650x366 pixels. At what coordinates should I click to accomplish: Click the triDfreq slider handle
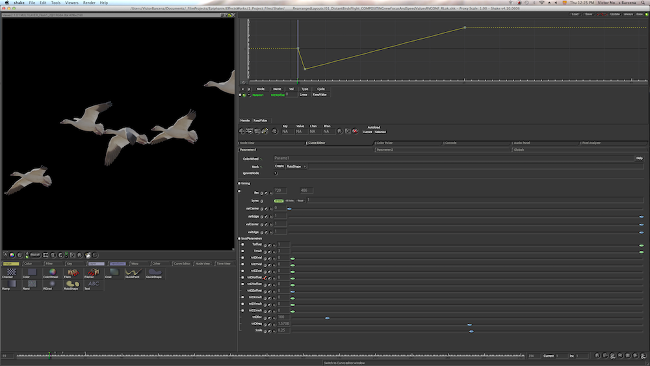[469, 324]
